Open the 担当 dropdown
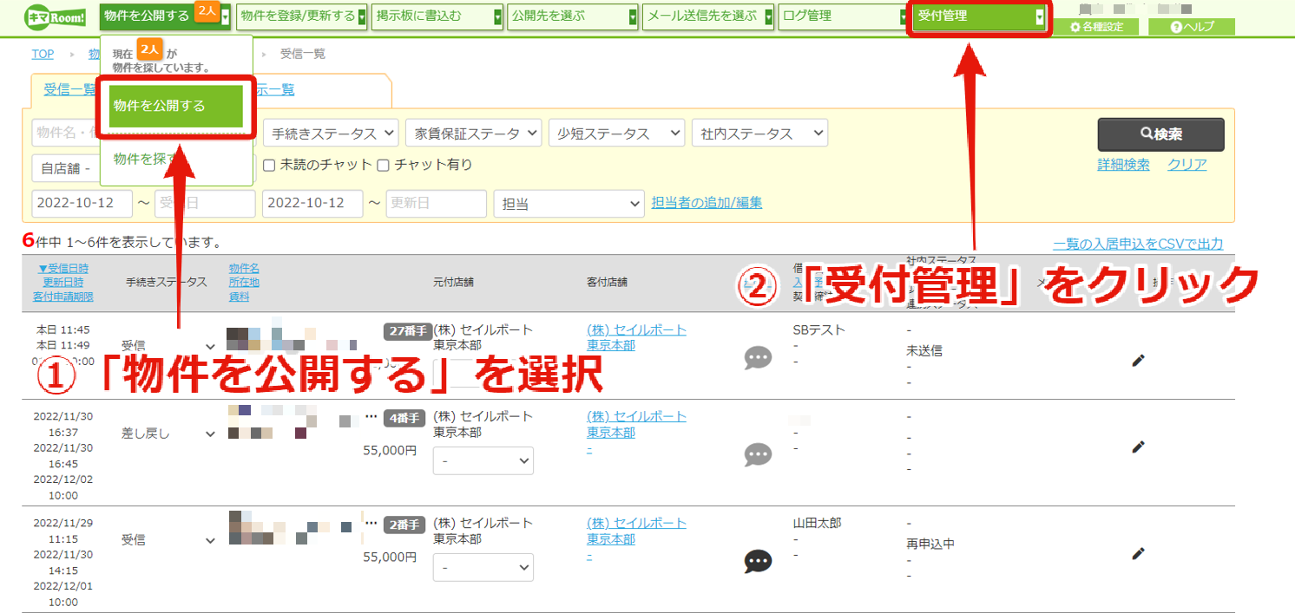Viewport: 1295px width, 613px height. coord(569,204)
